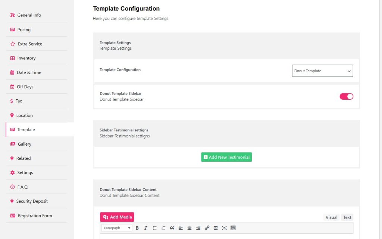Click the Bold formatting icon
This screenshot has height=239, width=382.
137,228
